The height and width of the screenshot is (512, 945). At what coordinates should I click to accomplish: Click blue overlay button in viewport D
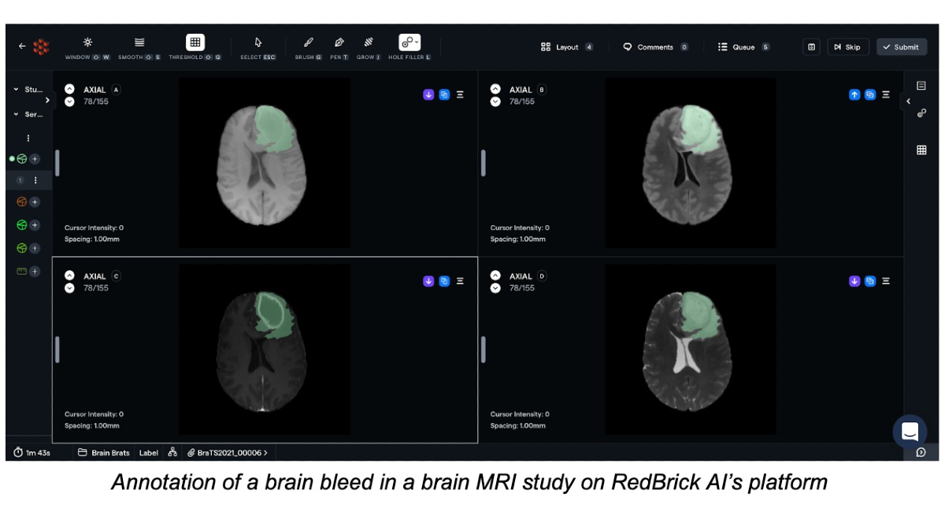point(870,281)
